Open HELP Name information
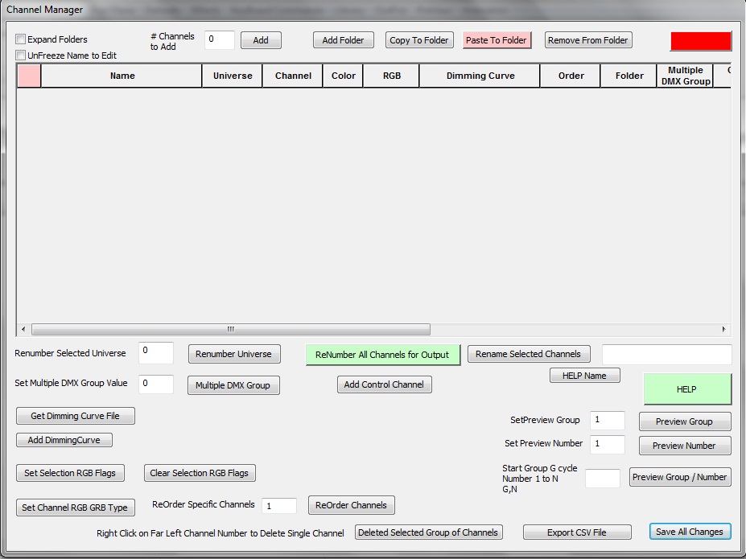This screenshot has height=559, width=746. 584,375
